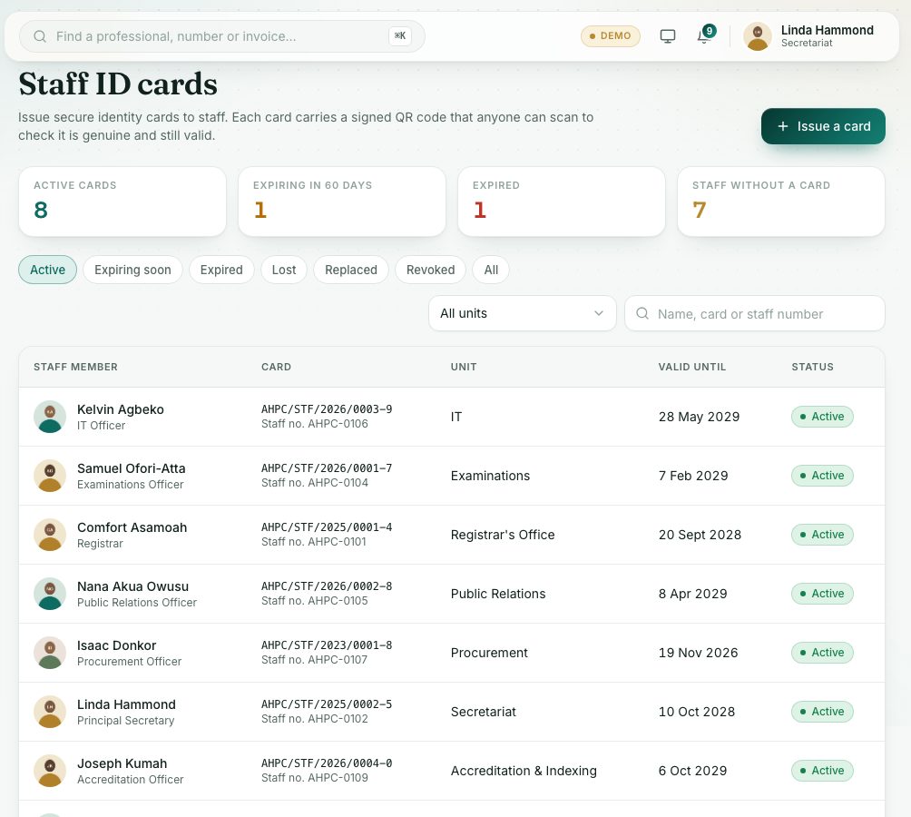Viewport: 911px width, 817px height.
Task: Click Principal Secretary row avatar
Action: click(x=50, y=712)
